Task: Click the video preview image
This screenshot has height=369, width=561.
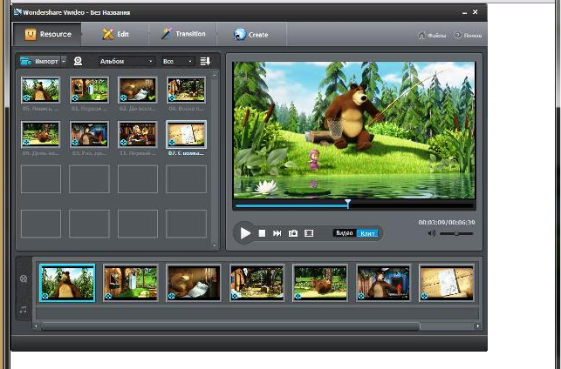Action: pyautogui.click(x=354, y=130)
